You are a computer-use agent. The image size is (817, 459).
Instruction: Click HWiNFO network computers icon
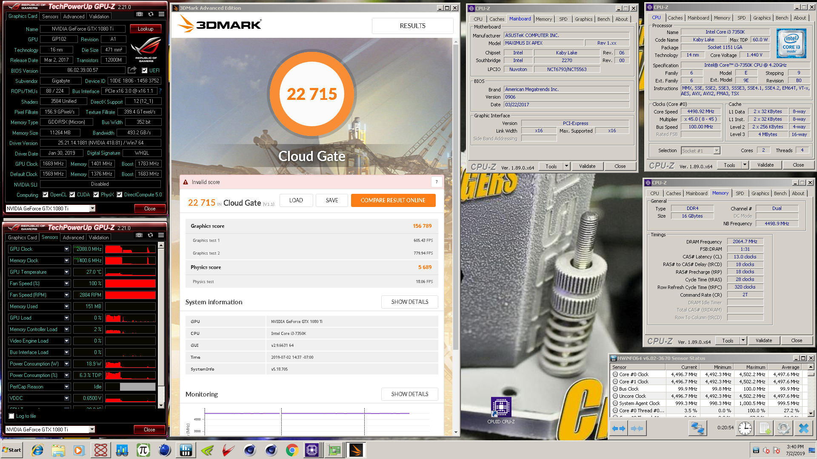click(x=697, y=428)
